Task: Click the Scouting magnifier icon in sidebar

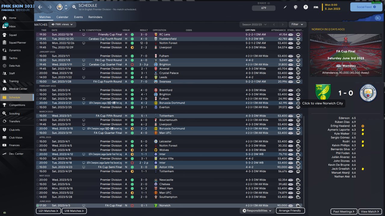Action: [x=5, y=113]
